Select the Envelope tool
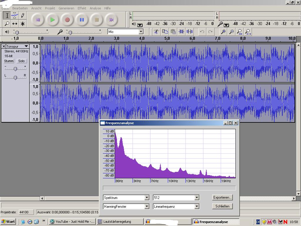This screenshot has width=301, height=226. tap(15, 16)
